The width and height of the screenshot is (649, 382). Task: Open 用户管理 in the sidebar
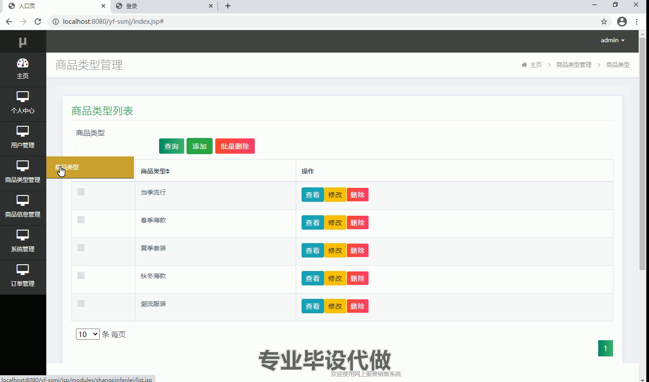(x=23, y=138)
